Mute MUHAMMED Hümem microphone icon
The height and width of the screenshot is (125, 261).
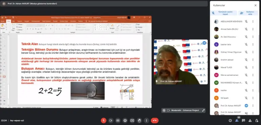point(246,83)
